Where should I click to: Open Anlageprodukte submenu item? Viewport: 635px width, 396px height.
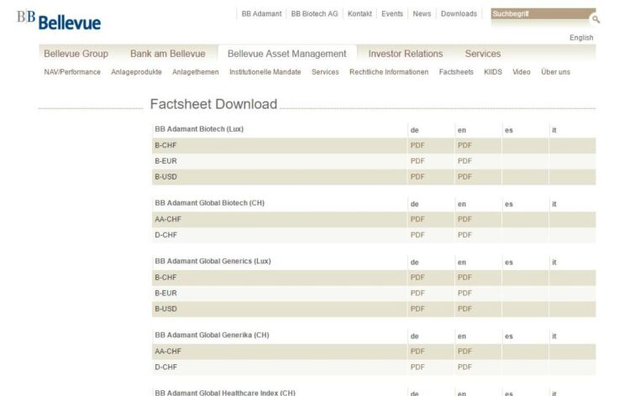tap(136, 72)
